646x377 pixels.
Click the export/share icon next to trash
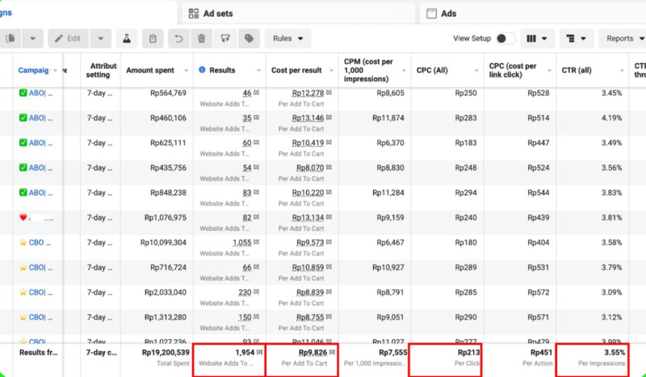pyautogui.click(x=225, y=38)
